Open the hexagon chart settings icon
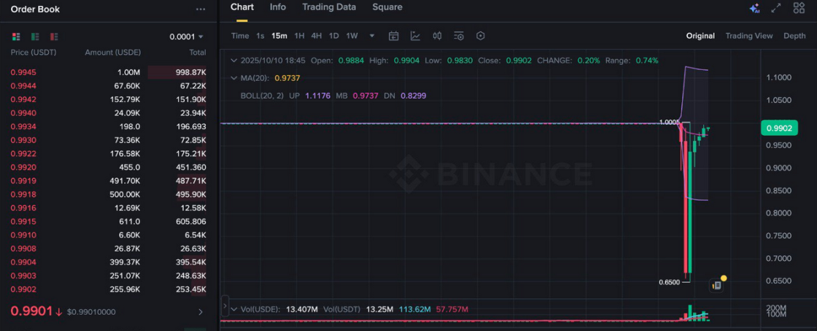 point(481,36)
